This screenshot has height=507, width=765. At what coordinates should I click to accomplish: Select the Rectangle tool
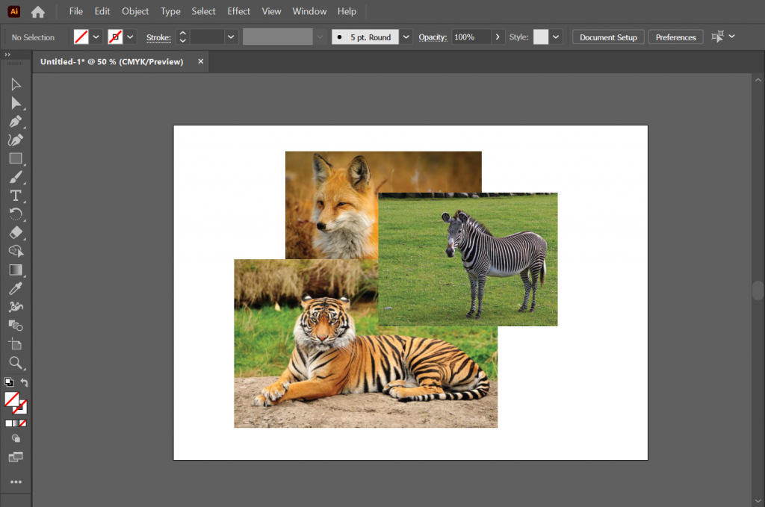(x=16, y=158)
